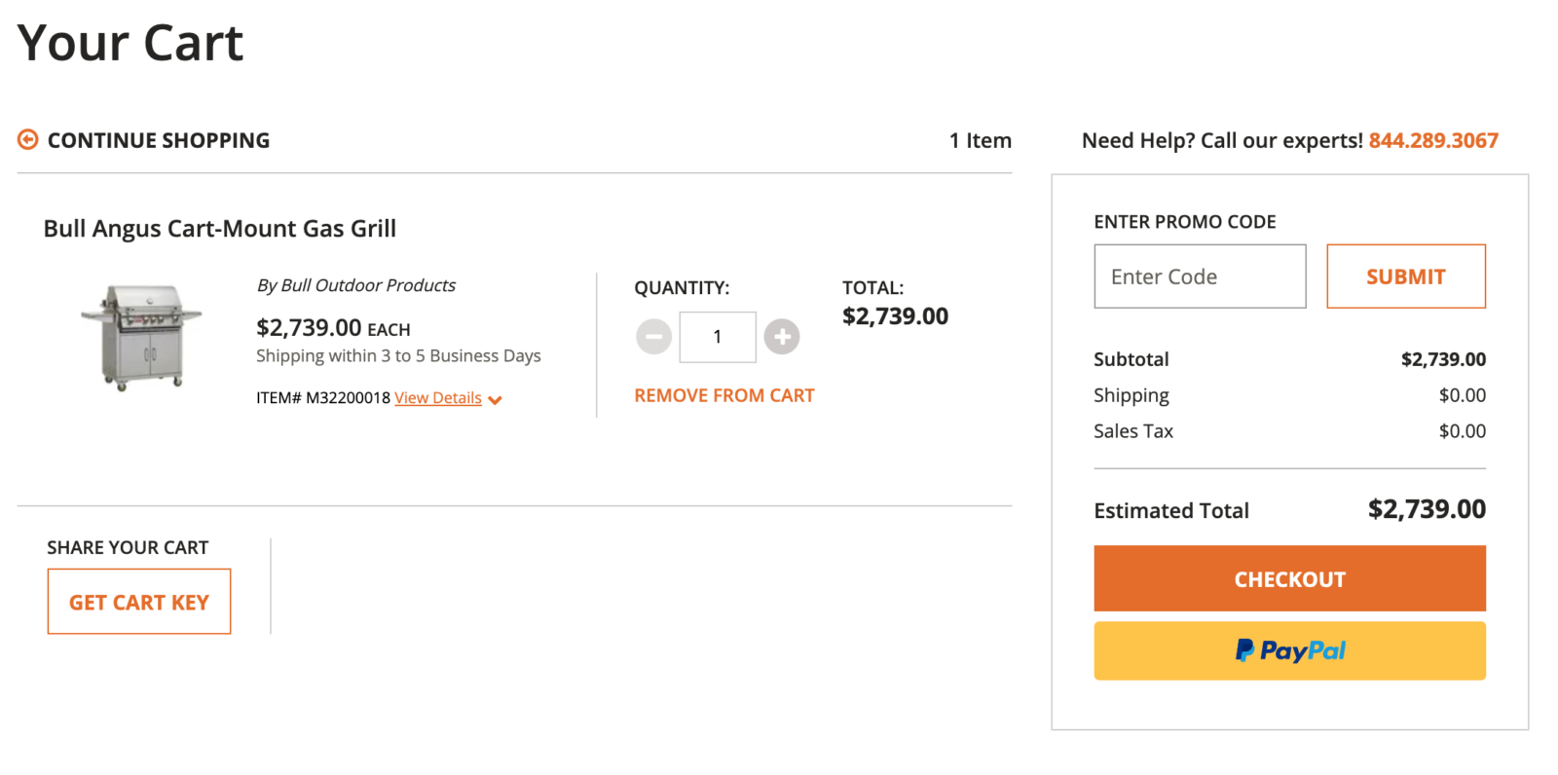Click the Your Cart heading

click(130, 43)
